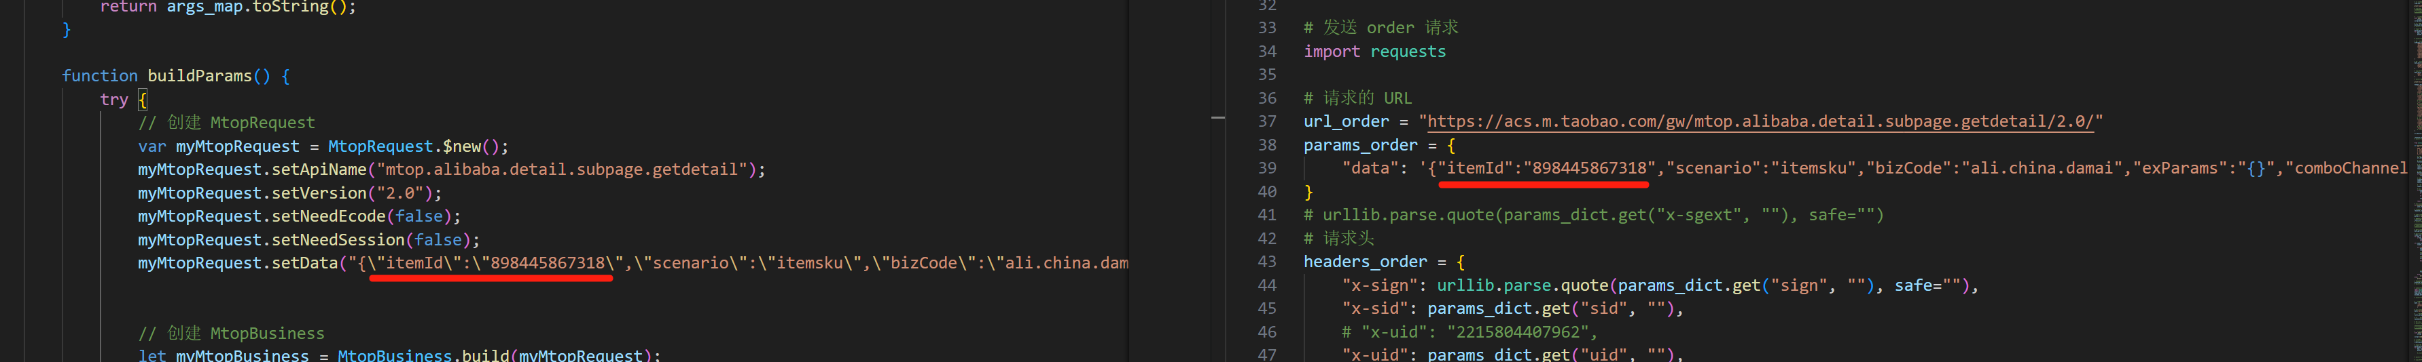Click line number 34 in the gutter
This screenshot has height=362, width=2422.
[x=1266, y=52]
